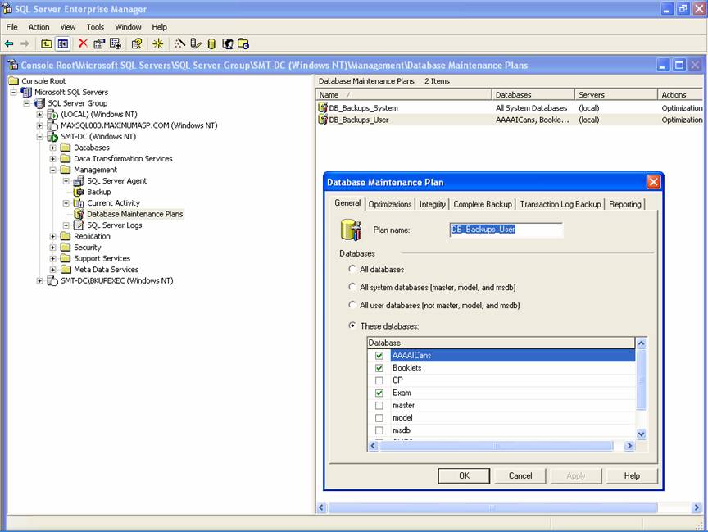The height and width of the screenshot is (532, 708).
Task: Click OK in Database Maintenance Plan dialog
Action: point(464,475)
